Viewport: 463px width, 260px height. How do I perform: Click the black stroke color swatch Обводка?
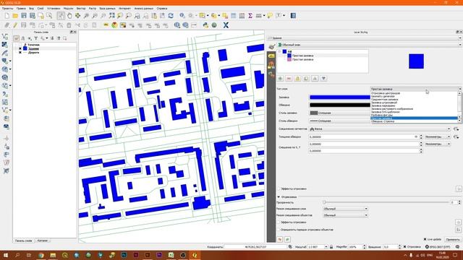coord(339,105)
